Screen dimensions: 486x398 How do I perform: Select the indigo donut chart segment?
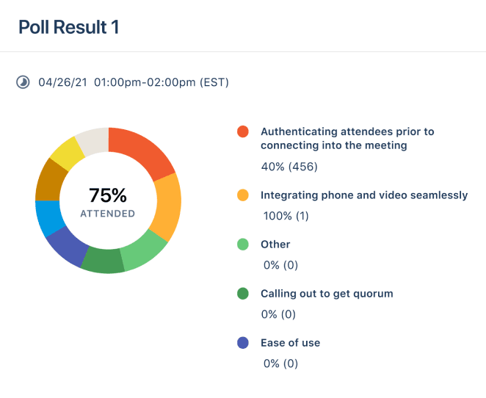(67, 245)
